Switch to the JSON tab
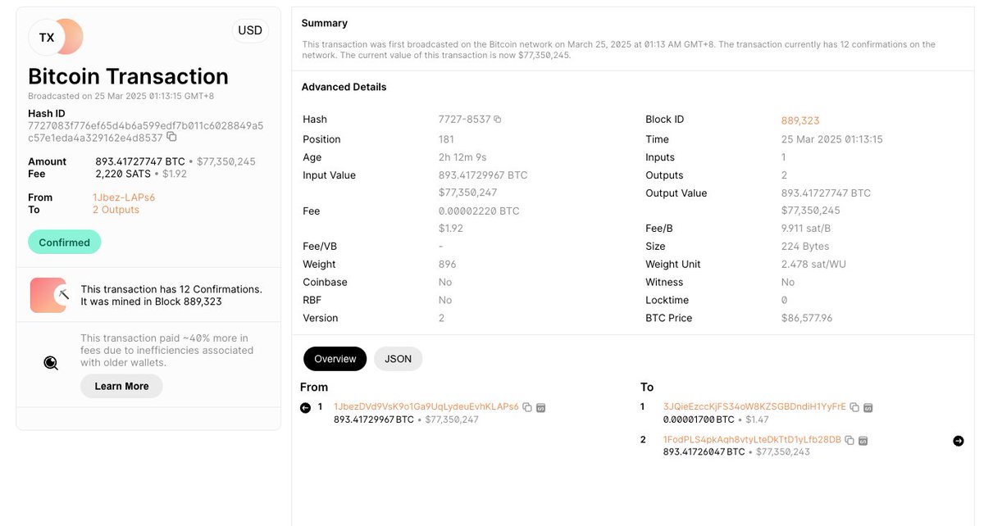 398,359
